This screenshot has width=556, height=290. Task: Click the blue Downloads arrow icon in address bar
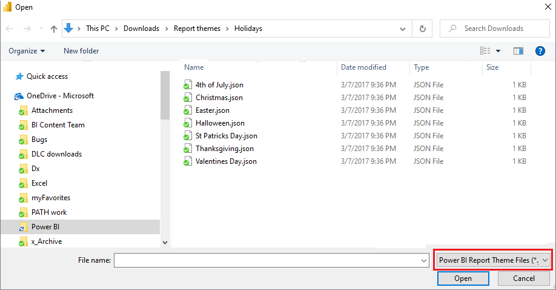pyautogui.click(x=68, y=28)
